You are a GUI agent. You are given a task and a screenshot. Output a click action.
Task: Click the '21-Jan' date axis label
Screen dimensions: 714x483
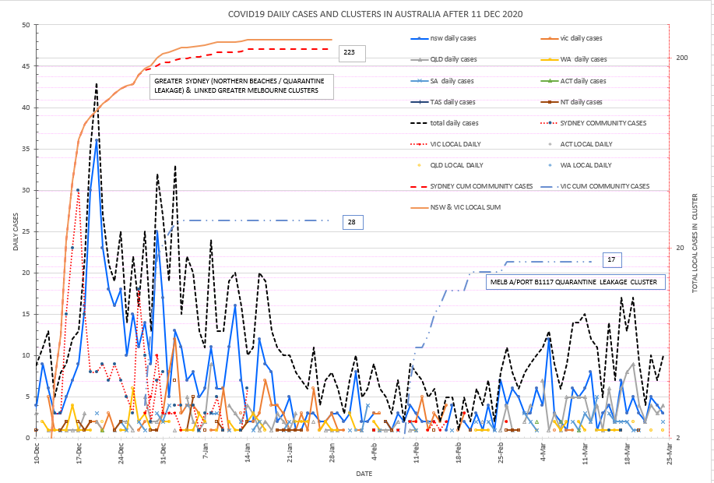pyautogui.click(x=290, y=453)
